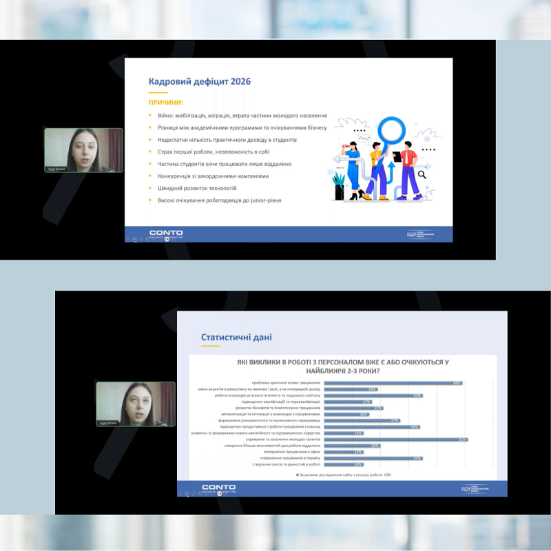Click the highlighted slideshow control on the Кадровий дефіцит slide

135,239
